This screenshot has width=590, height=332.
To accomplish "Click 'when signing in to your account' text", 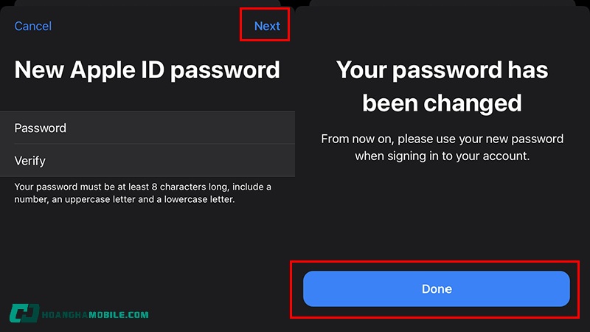I will tap(442, 156).
